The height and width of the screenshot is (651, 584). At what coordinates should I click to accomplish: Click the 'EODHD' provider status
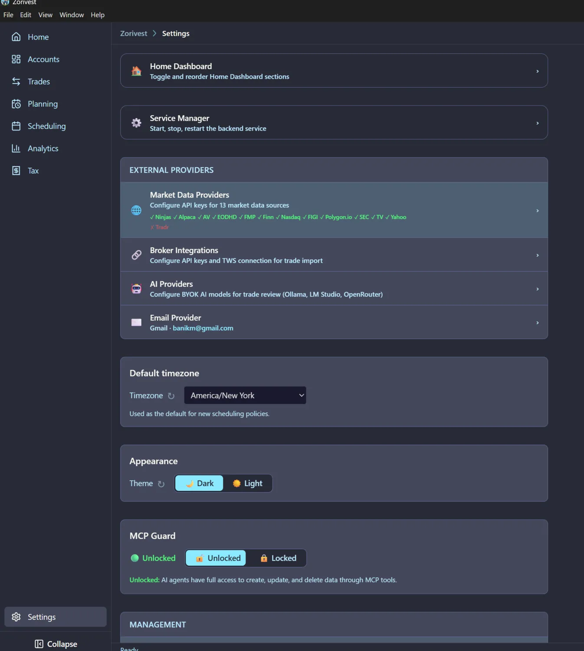[x=224, y=217]
